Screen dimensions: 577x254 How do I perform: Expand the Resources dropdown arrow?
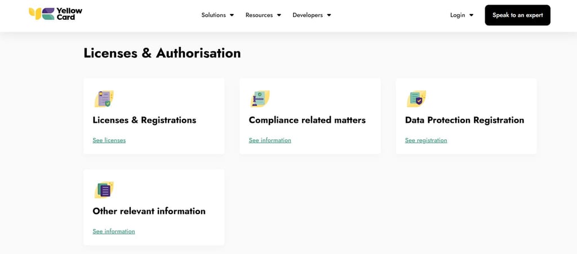pyautogui.click(x=279, y=15)
